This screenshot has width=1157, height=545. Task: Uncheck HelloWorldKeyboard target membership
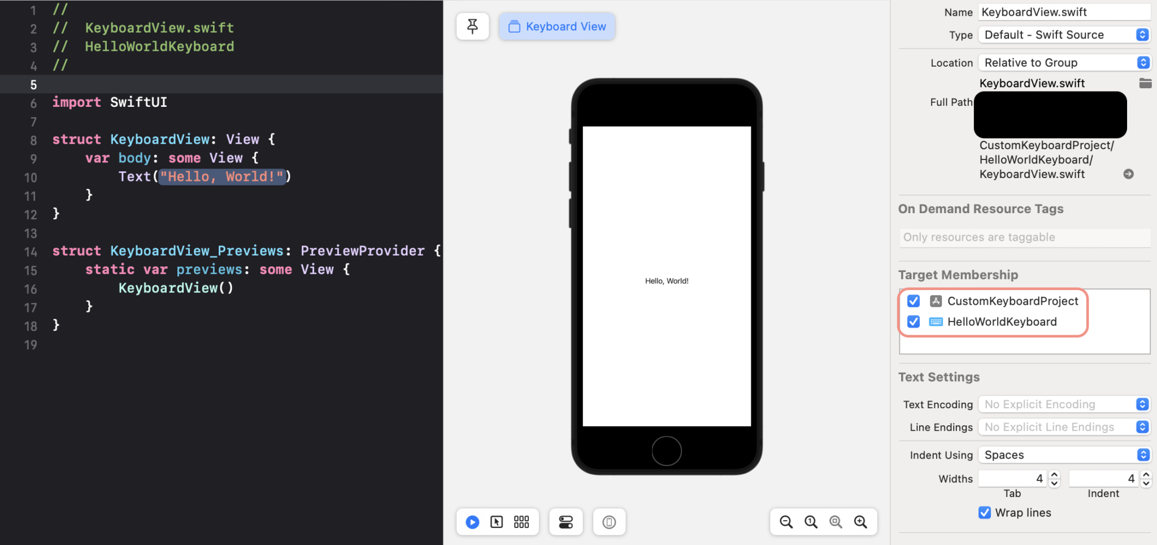[914, 322]
